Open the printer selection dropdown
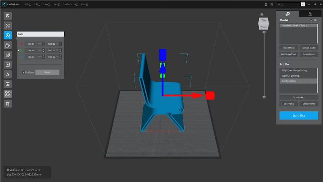 tap(303, 4)
